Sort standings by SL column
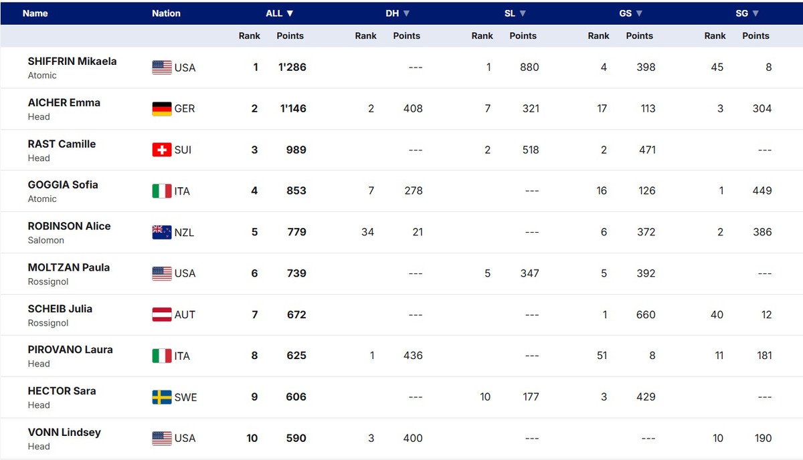This screenshot has height=460, width=803. pyautogui.click(x=515, y=13)
